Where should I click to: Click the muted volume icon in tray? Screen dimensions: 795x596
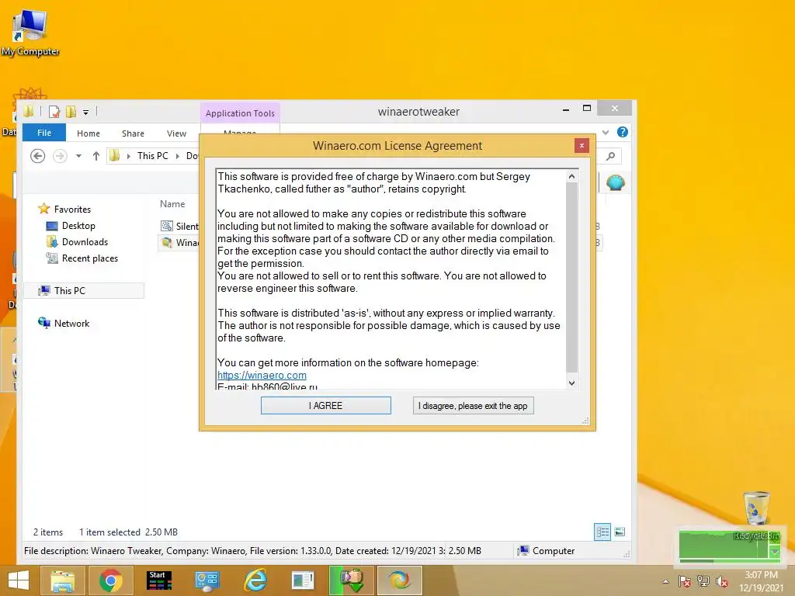(721, 581)
